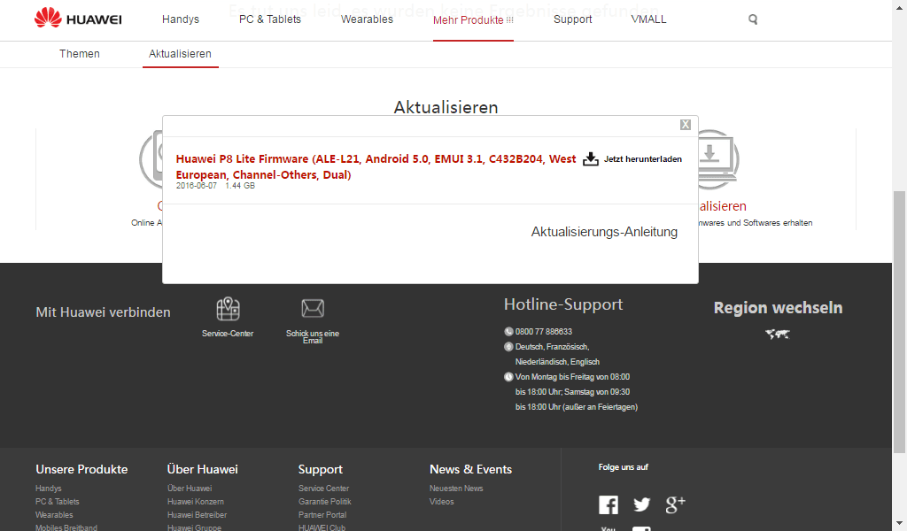Open the Wearables menu
Screen dimensions: 907x531
(367, 19)
